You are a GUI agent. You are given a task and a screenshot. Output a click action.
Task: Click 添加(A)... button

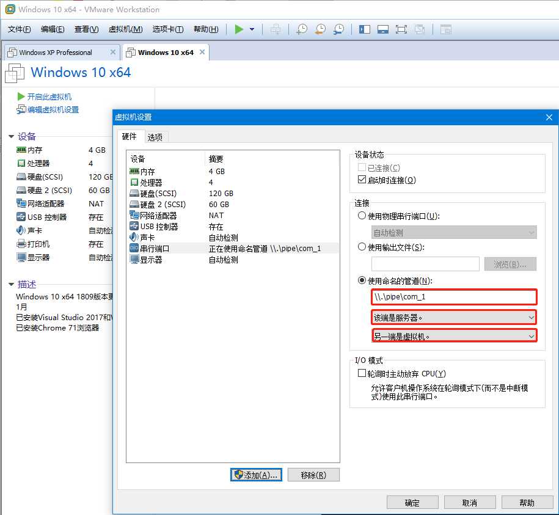click(256, 475)
